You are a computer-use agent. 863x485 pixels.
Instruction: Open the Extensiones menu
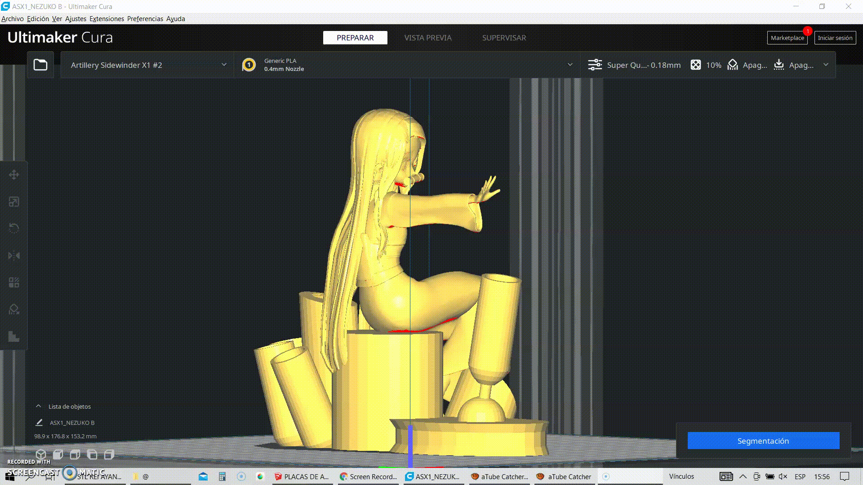[x=107, y=19]
